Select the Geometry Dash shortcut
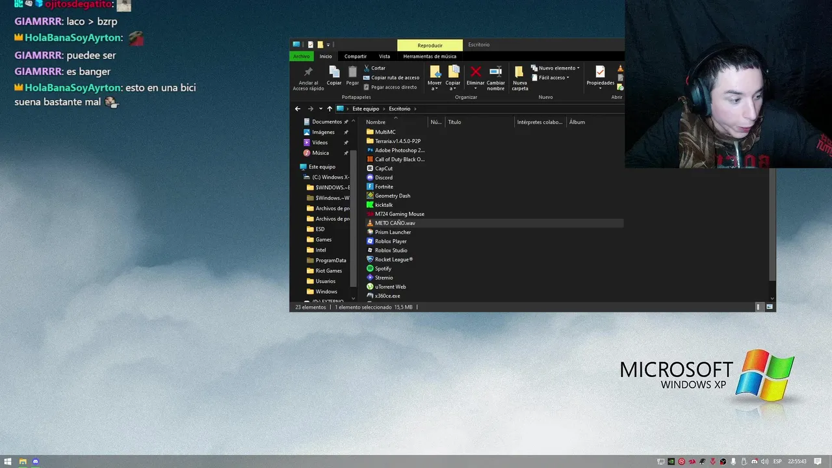Image resolution: width=832 pixels, height=468 pixels. [388, 196]
